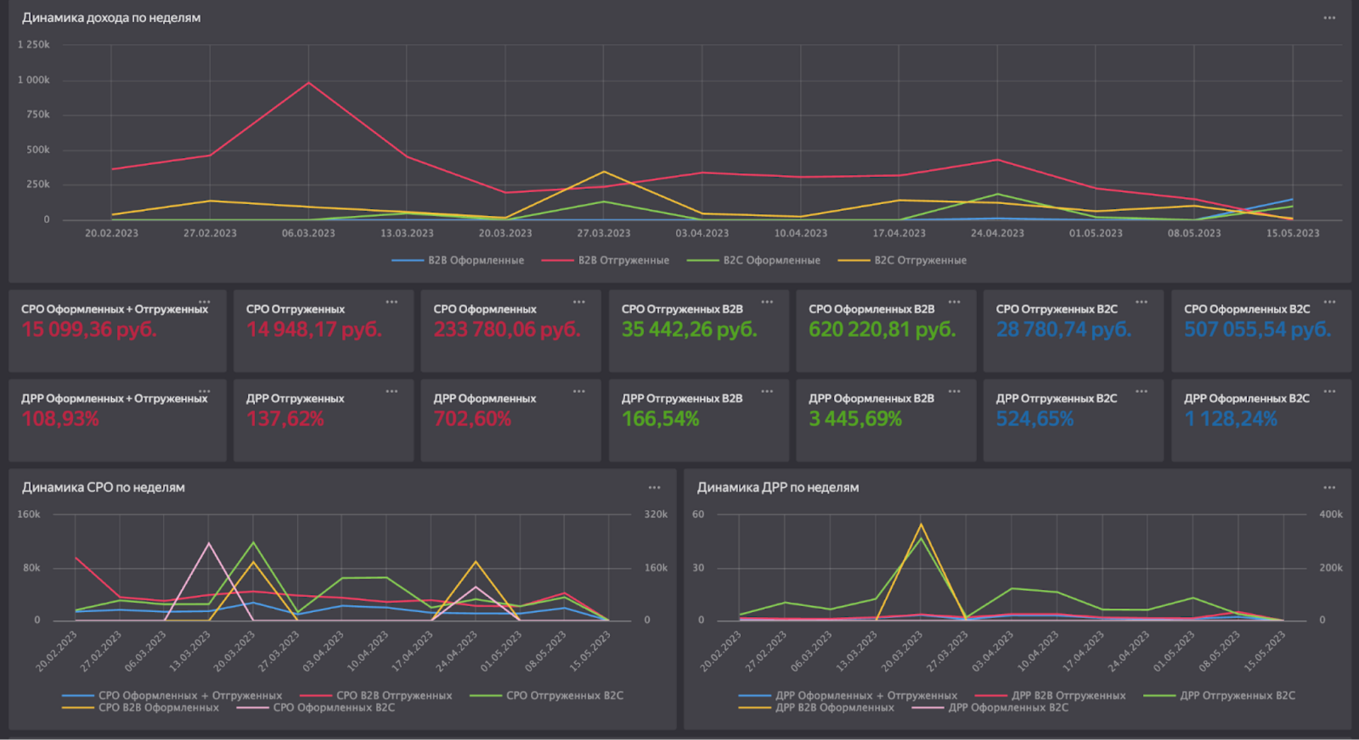1359x740 pixels.
Task: Toggle СРО B2B Отгруженных legend item
Action: click(376, 695)
